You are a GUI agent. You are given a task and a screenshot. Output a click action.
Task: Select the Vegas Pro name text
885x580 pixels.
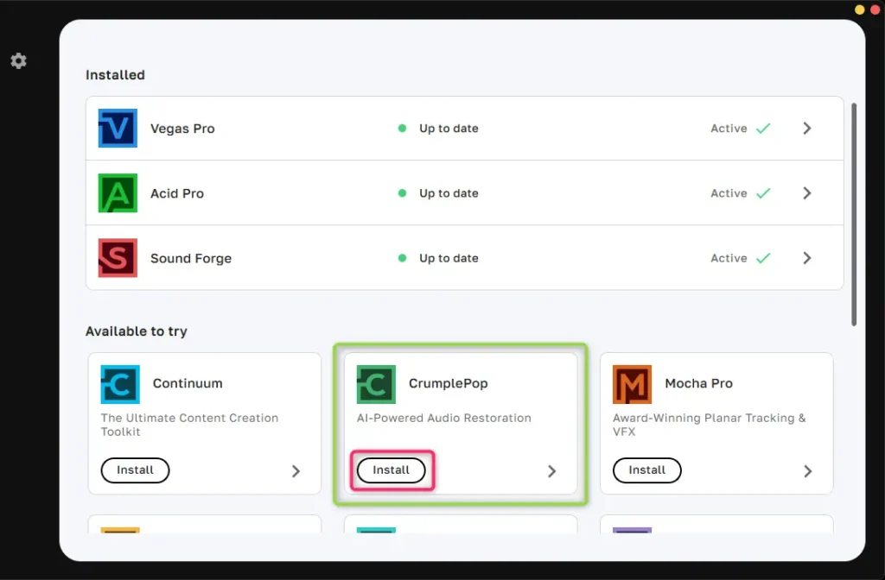[182, 129]
